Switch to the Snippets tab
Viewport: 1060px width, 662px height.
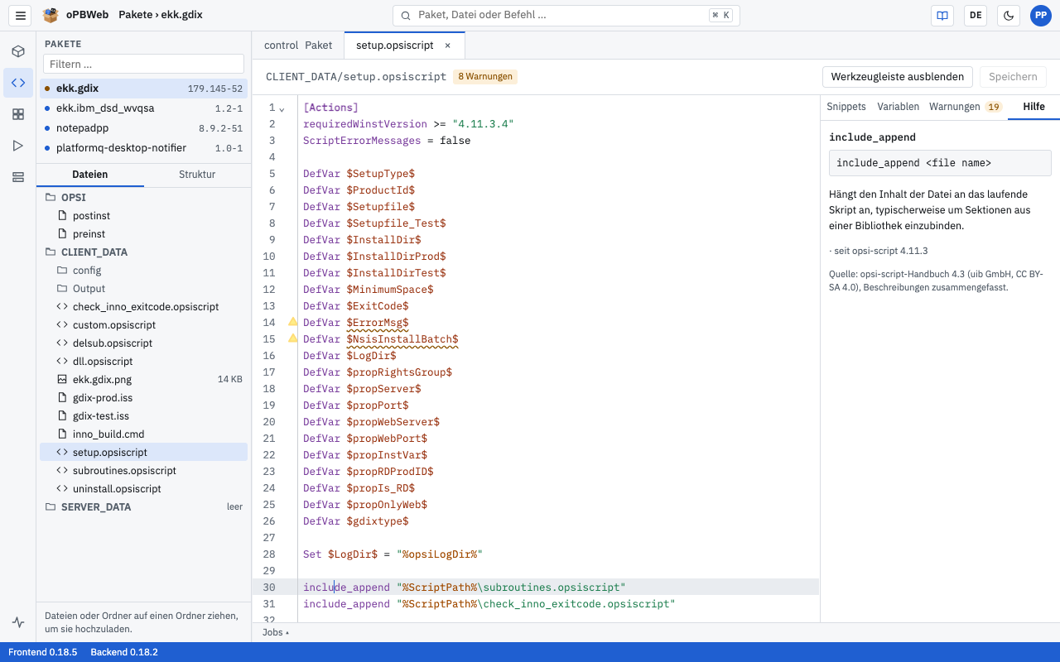(846, 107)
